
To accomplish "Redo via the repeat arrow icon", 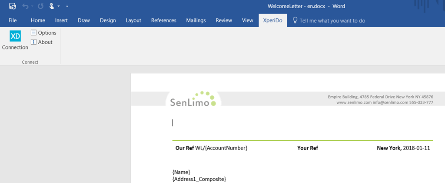I will click(x=40, y=6).
